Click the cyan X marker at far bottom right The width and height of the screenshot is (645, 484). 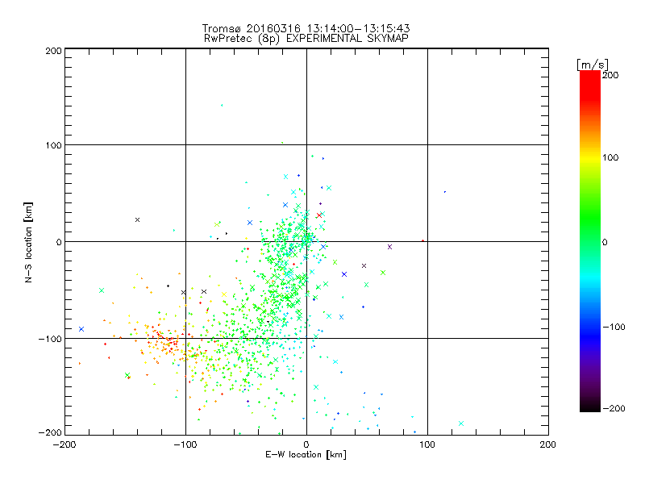[461, 423]
